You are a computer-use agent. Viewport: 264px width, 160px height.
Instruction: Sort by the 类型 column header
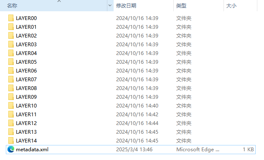pyautogui.click(x=199, y=5)
